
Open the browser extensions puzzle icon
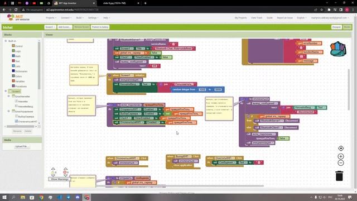(x=329, y=10)
